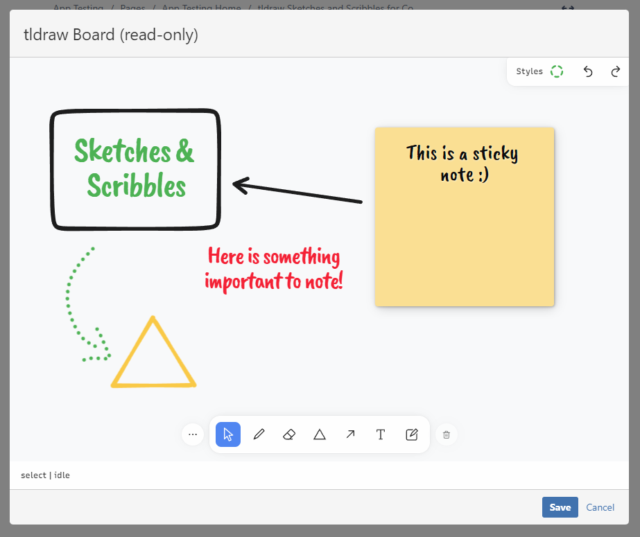Click the trash delete icon
Screen dimensions: 640x537
447,434
